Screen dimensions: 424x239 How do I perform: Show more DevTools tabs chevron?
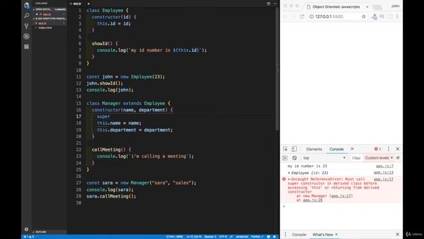352,149
